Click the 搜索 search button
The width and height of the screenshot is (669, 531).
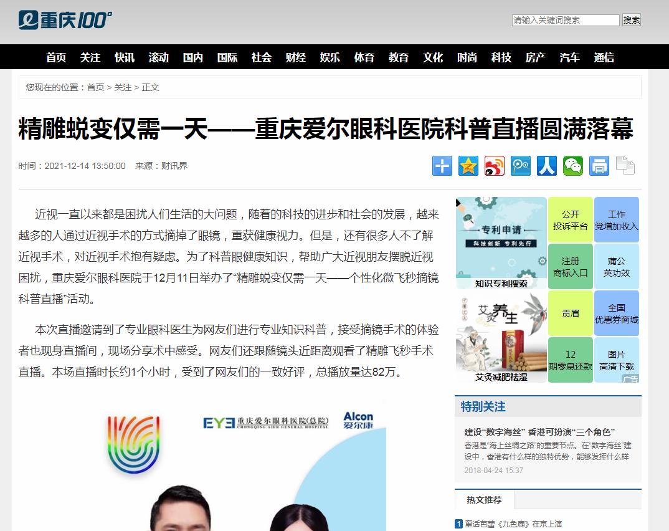point(631,20)
